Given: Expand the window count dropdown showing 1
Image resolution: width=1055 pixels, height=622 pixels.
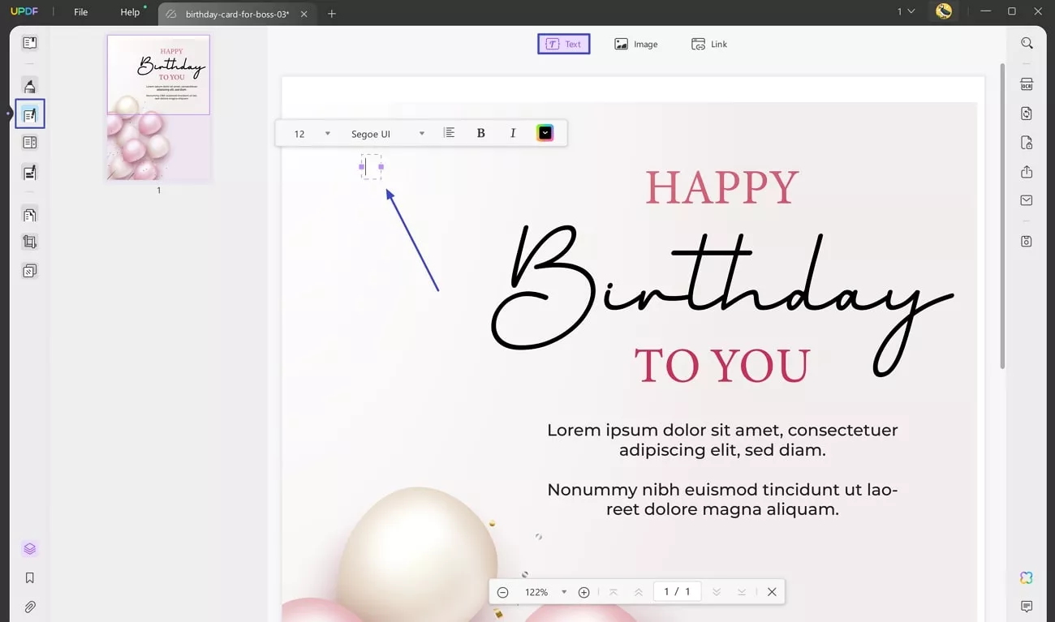Looking at the screenshot, I should point(906,12).
